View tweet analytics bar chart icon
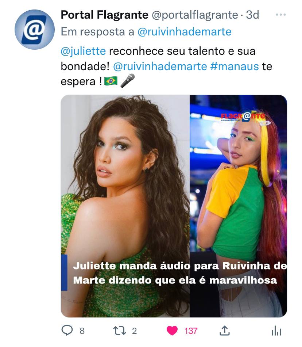Viewport: 302px width, 347px height. [x=276, y=331]
